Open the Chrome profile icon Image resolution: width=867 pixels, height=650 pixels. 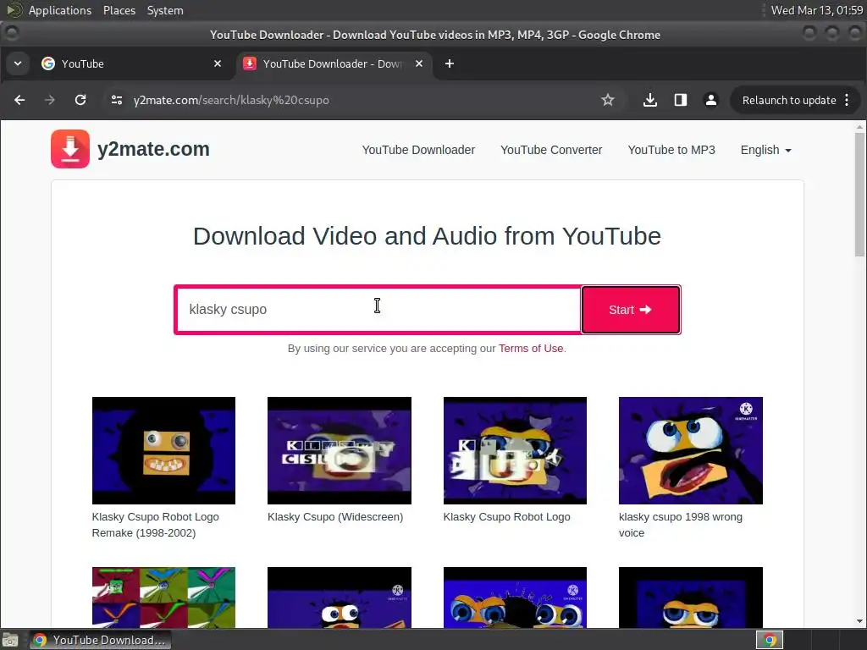(x=711, y=100)
